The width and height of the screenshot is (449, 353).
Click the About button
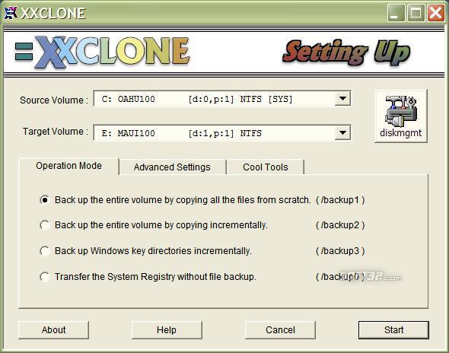tap(53, 330)
